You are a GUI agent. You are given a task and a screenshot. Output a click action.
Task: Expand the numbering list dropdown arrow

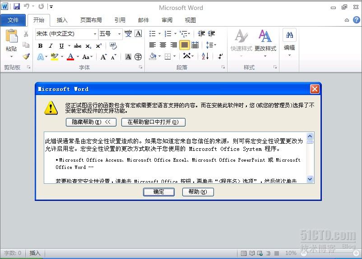[x=175, y=34]
